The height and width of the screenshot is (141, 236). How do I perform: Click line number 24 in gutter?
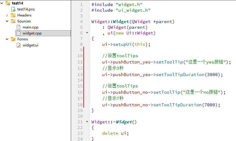[x=80, y=139]
